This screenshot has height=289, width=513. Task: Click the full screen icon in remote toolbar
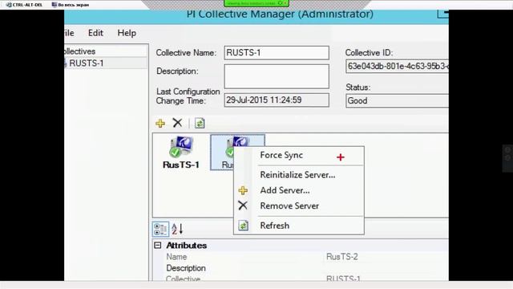[x=55, y=5]
